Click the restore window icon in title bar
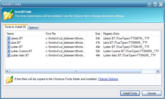165x99 pixels. [155, 4]
